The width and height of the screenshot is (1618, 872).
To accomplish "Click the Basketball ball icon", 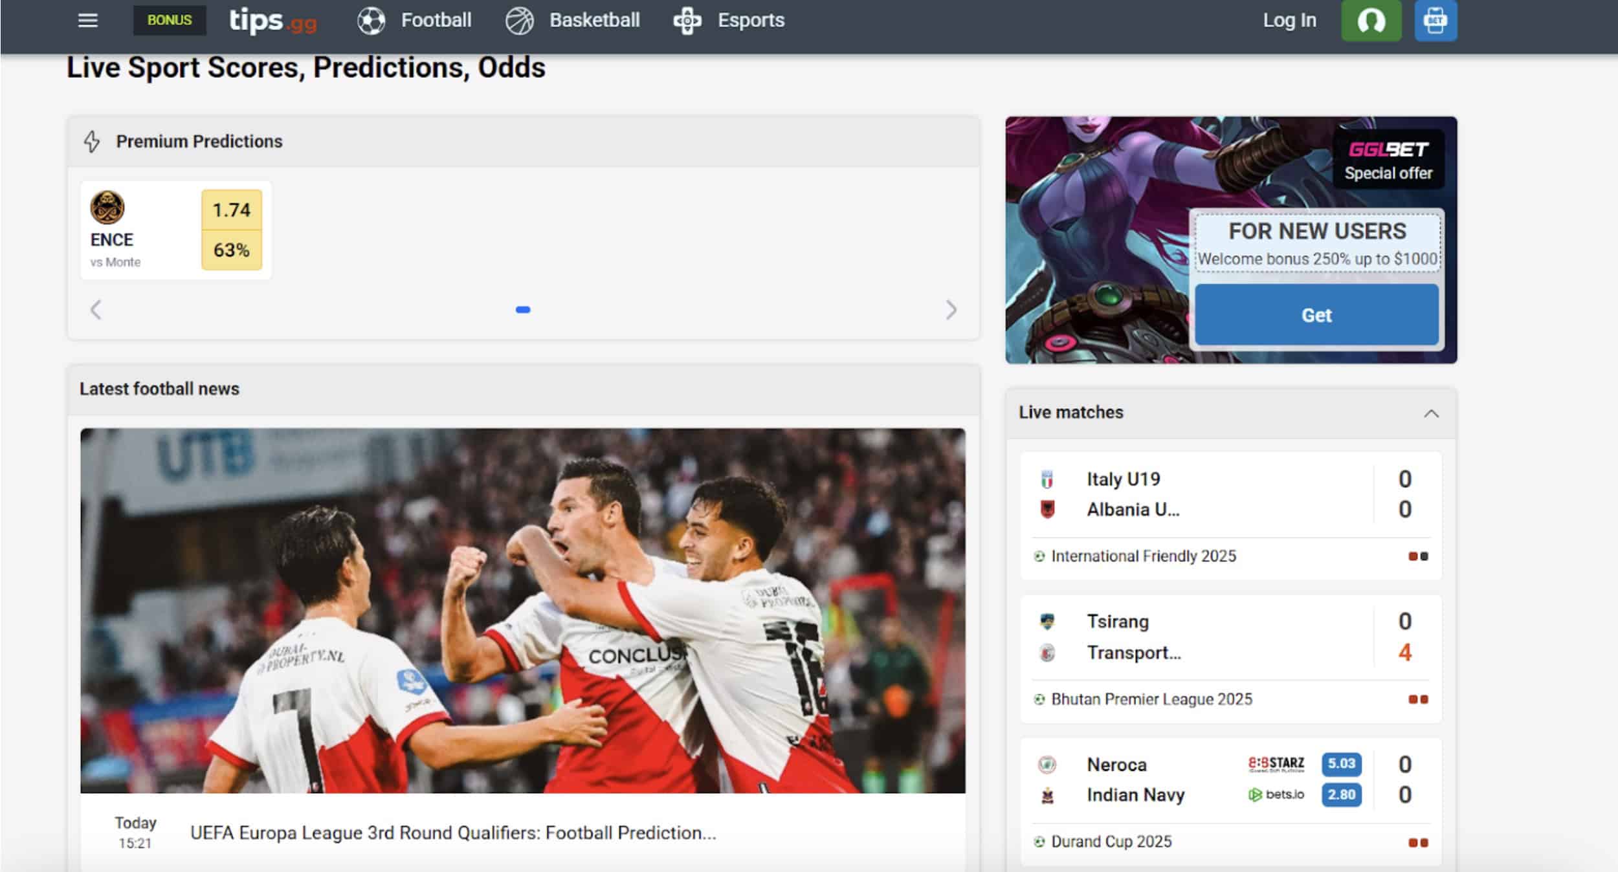I will click(520, 21).
